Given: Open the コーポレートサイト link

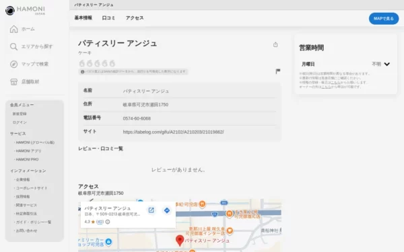Looking at the screenshot, I should (x=32, y=188).
